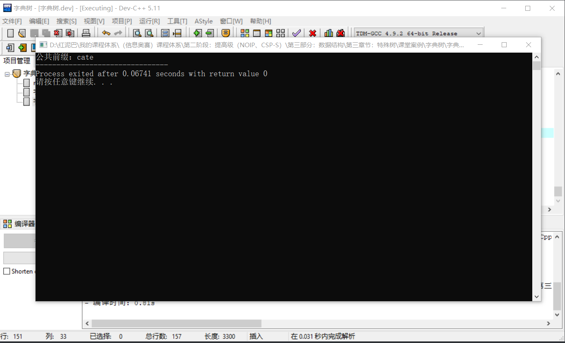Click the New file toolbar icon
The image size is (565, 343).
pos(11,33)
